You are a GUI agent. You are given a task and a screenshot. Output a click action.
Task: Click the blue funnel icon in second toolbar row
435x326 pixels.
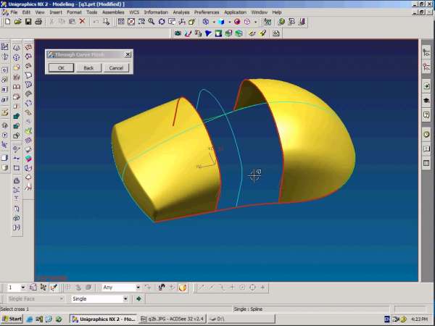[208, 33]
